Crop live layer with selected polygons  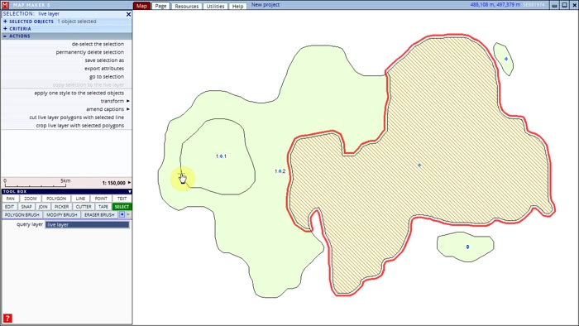(79, 126)
